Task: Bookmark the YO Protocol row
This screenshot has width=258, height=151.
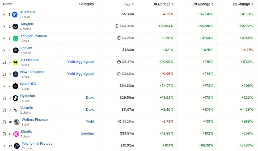Action: pos(4,62)
